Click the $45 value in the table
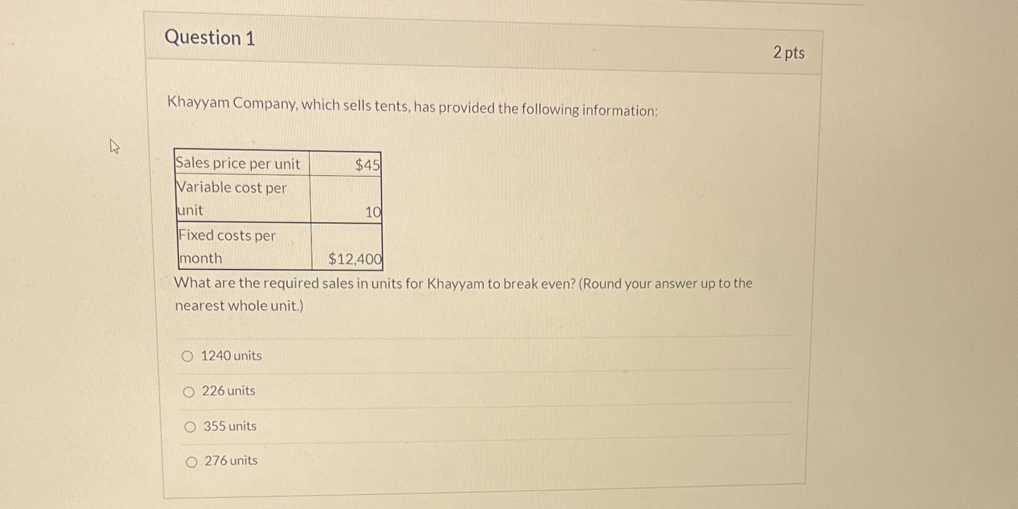The height and width of the screenshot is (509, 1018). click(x=366, y=163)
